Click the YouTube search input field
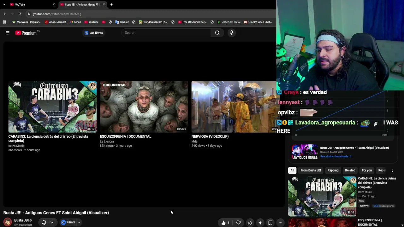Viewport: 404px width, 227px height. [x=166, y=33]
